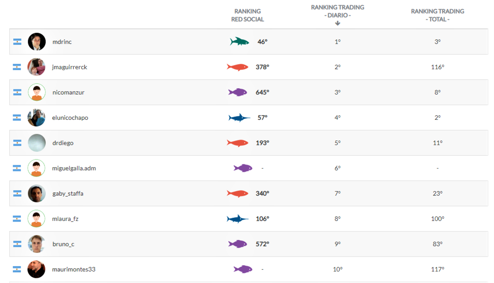Click the red fish icon beside jmaguirrerck

coord(238,67)
